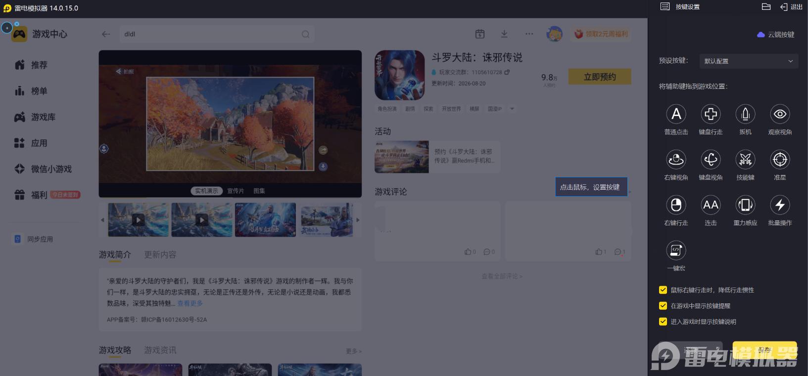Open the downloads arrow icon in the toolbar
Screen dimensions: 808x376
tap(504, 34)
